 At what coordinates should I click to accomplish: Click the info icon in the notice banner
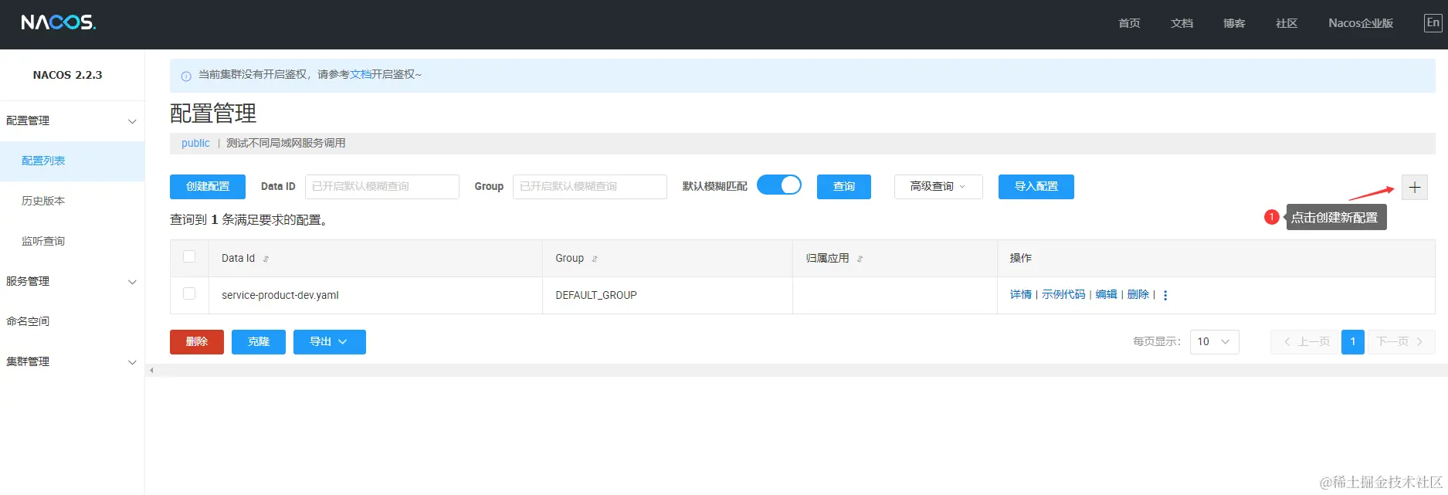click(x=186, y=76)
